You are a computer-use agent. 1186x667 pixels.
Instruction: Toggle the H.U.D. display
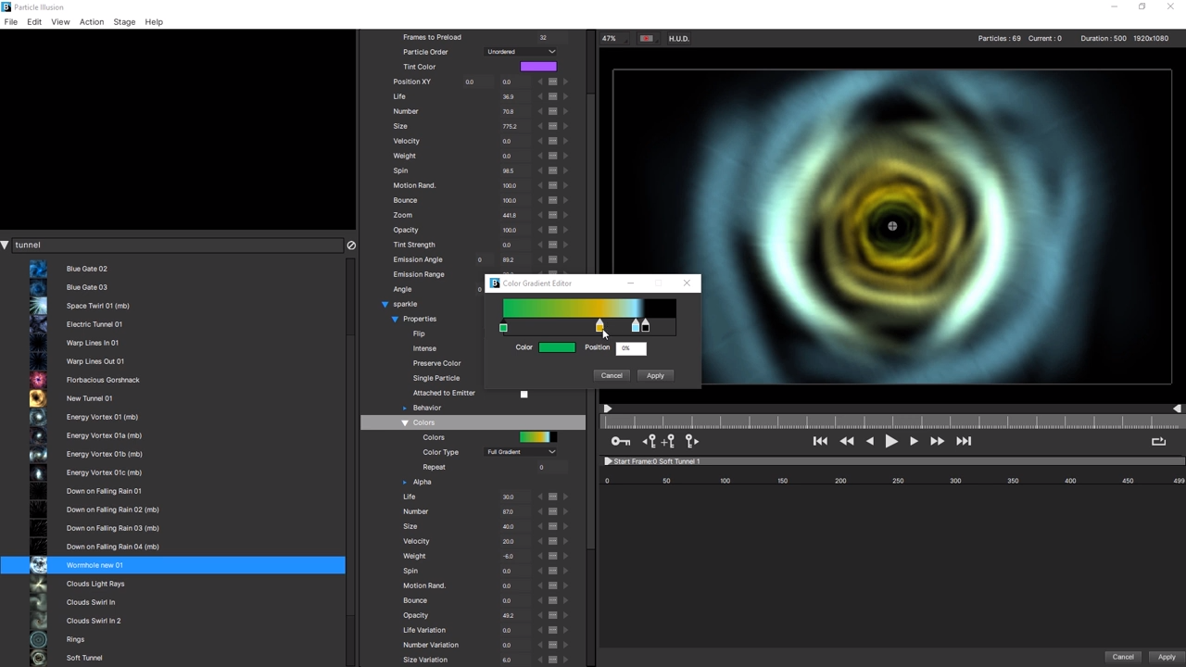coord(678,38)
